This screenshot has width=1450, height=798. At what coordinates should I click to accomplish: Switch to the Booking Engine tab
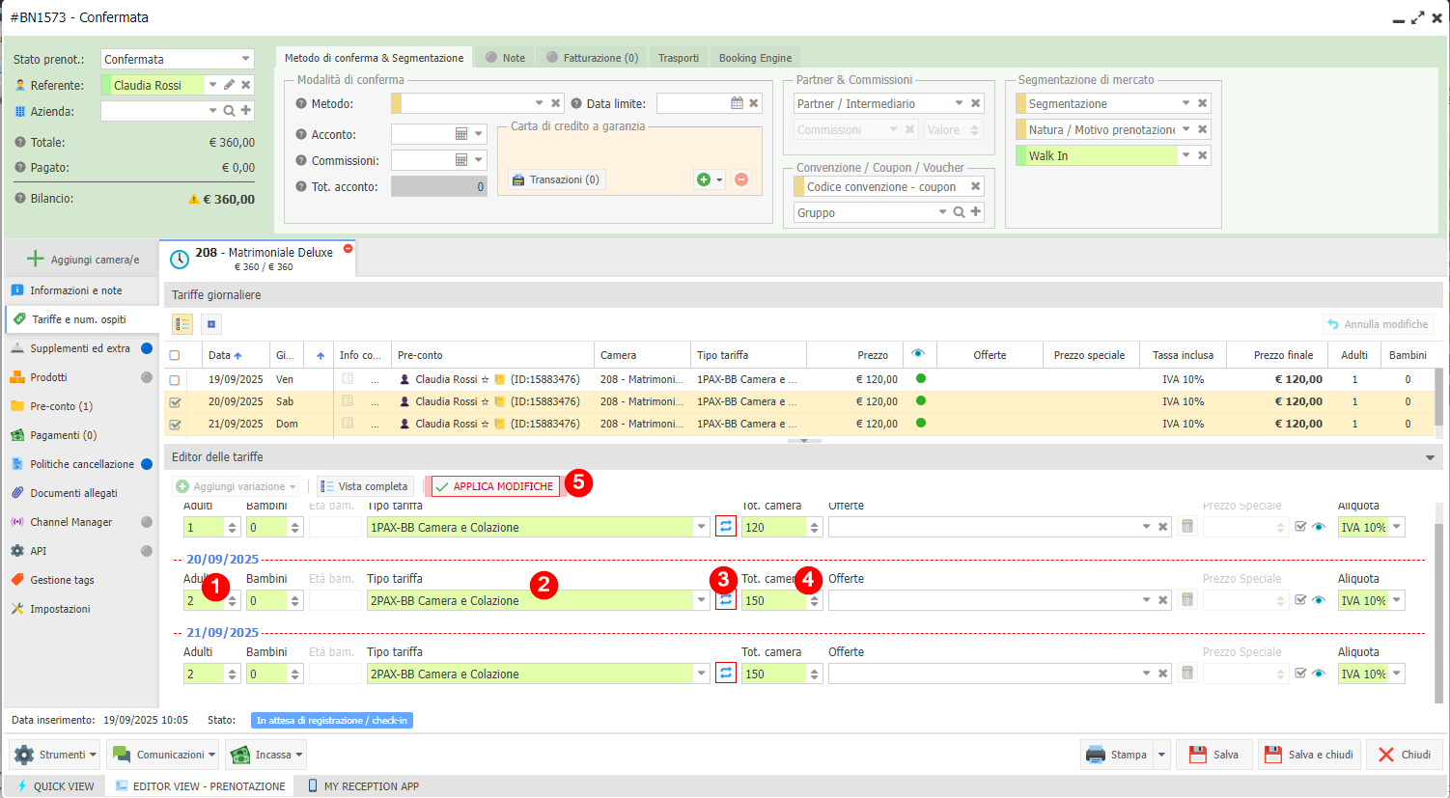tap(755, 58)
